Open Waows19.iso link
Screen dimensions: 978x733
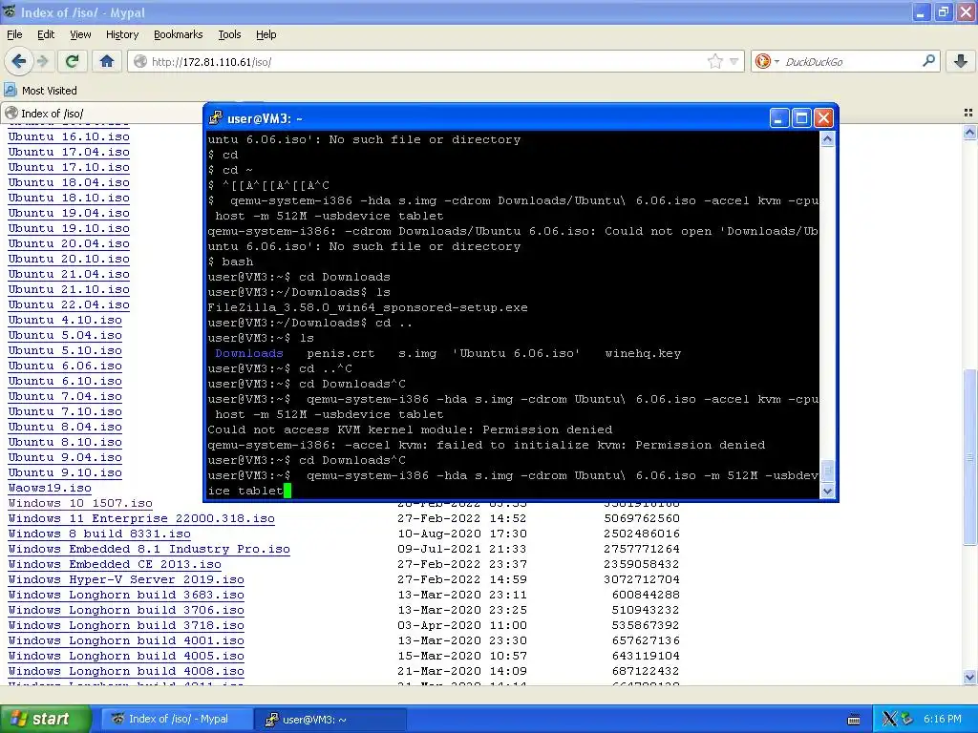pyautogui.click(x=50, y=488)
